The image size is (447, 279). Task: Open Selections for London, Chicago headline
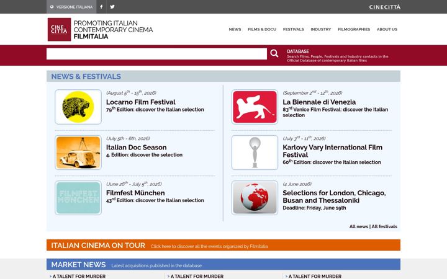334,197
